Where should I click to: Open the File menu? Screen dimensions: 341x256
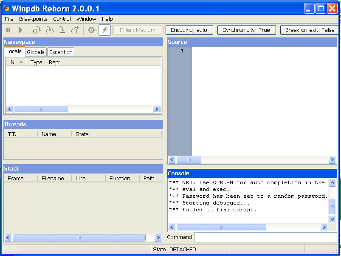pyautogui.click(x=9, y=19)
